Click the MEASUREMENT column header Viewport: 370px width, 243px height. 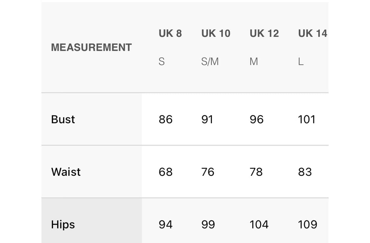(x=91, y=48)
